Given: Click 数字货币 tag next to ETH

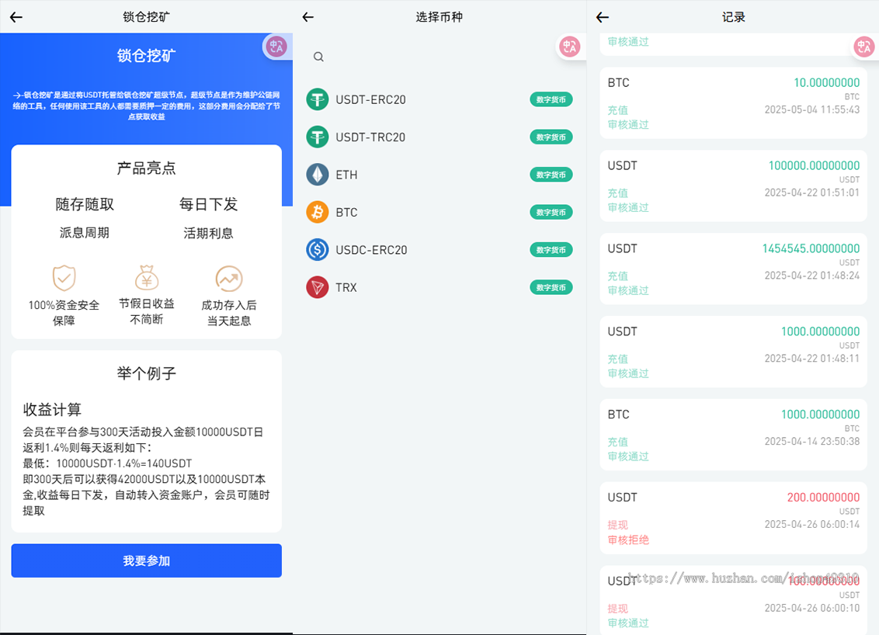Looking at the screenshot, I should click(551, 175).
